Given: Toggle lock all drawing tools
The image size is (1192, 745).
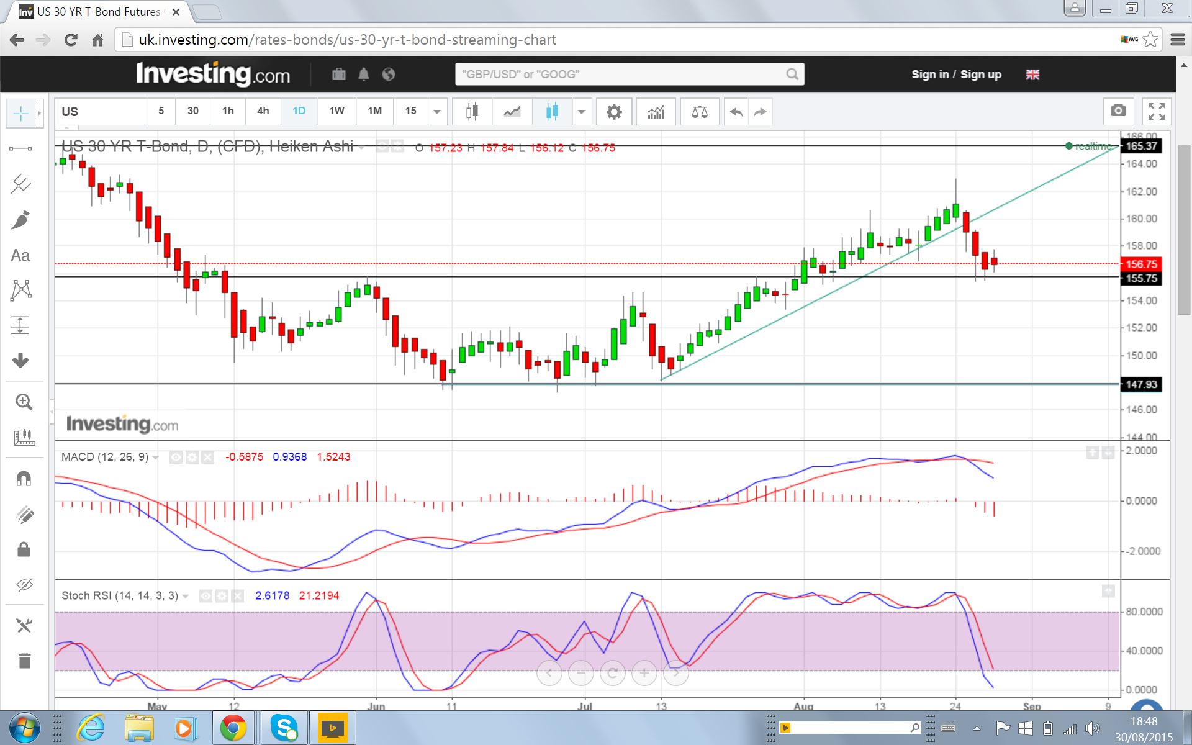Looking at the screenshot, I should pos(24,549).
